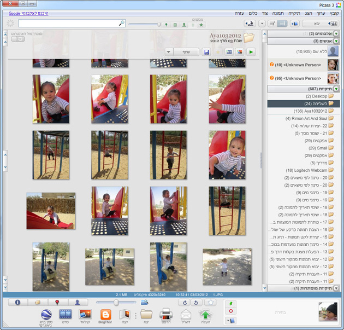
Task: Open the Email envelope icon
Action: coord(186,315)
